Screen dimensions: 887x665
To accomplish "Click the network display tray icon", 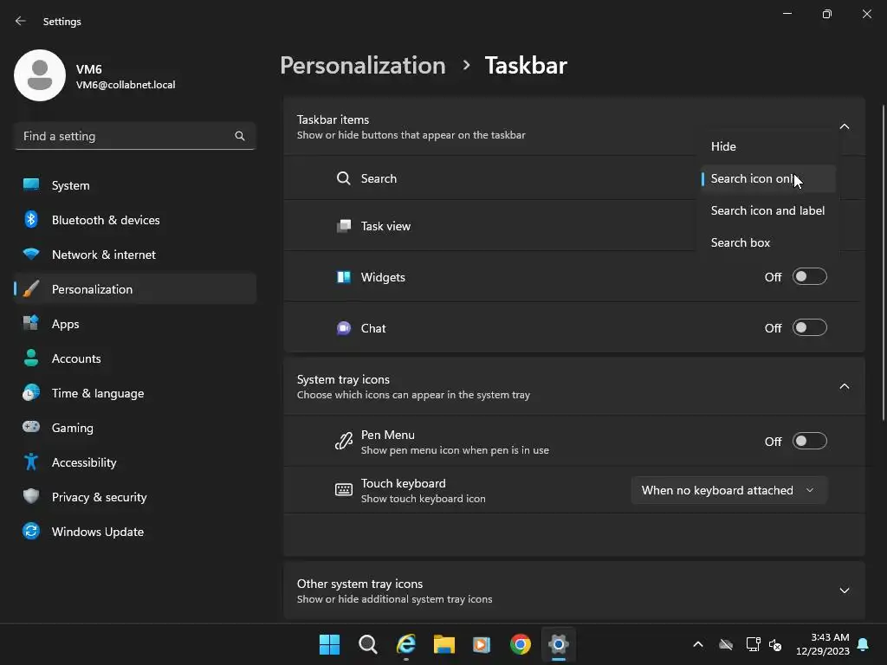I will (x=753, y=644).
